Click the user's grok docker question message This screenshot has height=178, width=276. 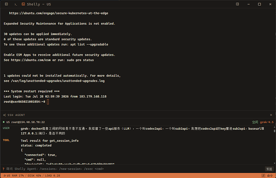pos(142,131)
